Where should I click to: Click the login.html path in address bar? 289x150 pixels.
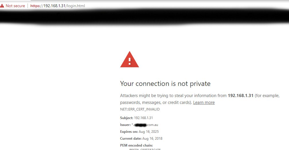click(x=76, y=6)
